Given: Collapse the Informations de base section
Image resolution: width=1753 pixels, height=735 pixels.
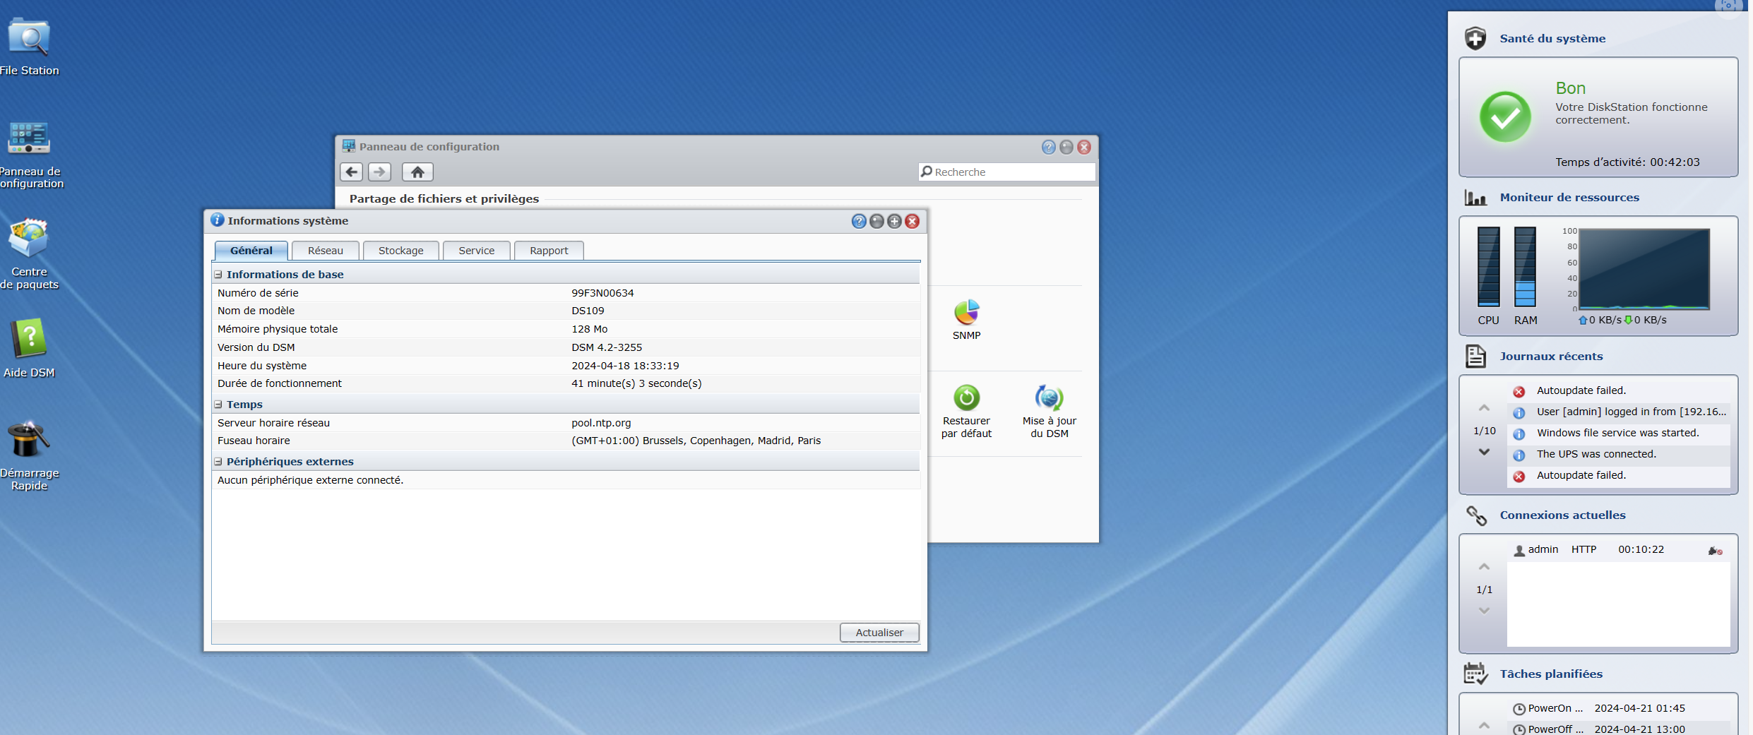Looking at the screenshot, I should click(218, 275).
